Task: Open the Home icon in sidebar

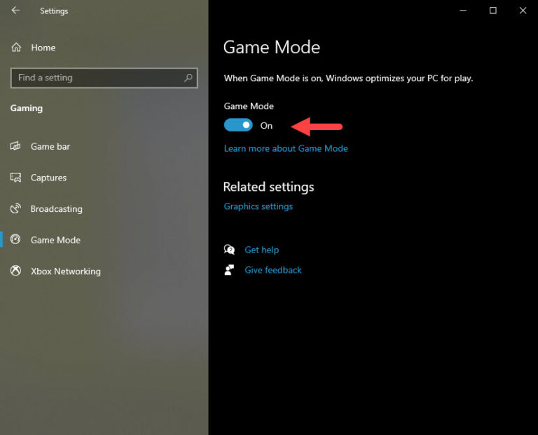Action: click(16, 48)
